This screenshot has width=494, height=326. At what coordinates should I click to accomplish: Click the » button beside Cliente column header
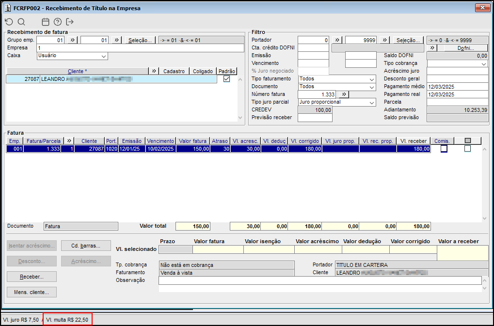(x=154, y=71)
